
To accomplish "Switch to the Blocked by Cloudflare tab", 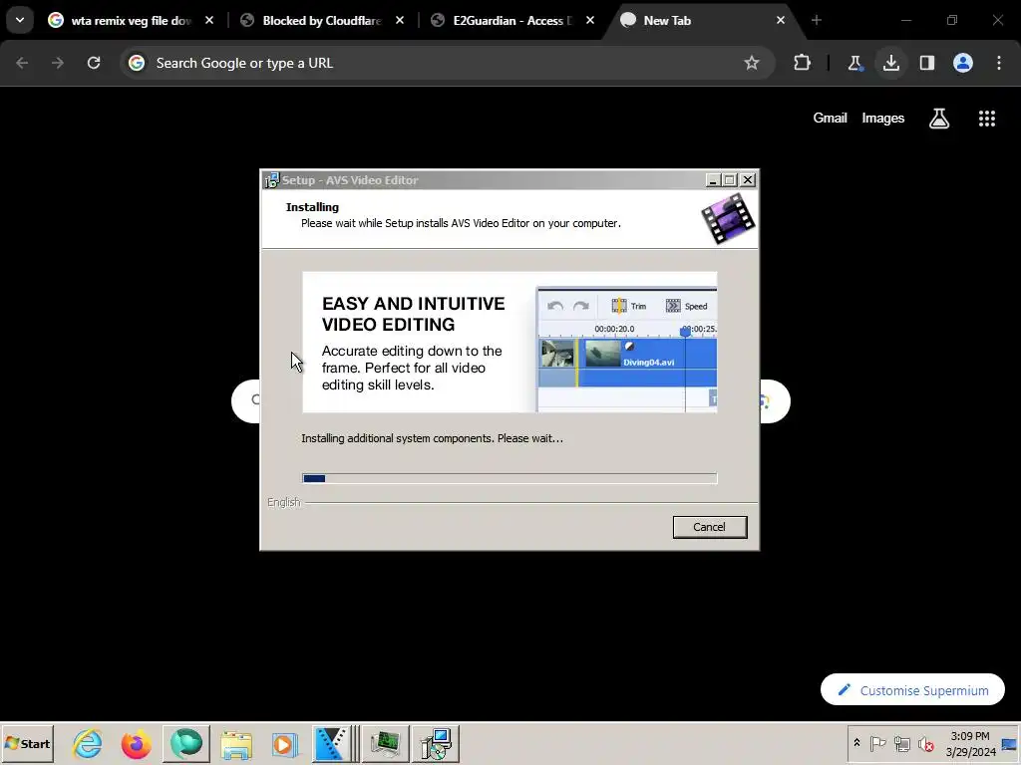I will pos(322,21).
